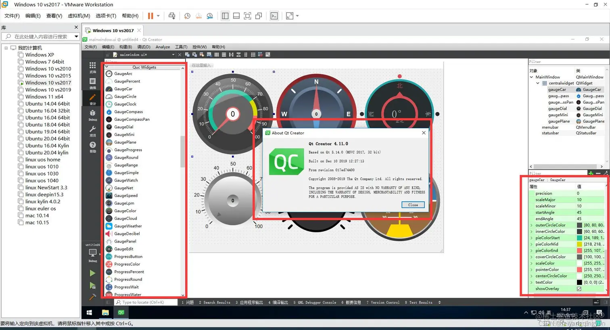
Task: Tick the checkbox beside Windows XP
Action: point(21,55)
